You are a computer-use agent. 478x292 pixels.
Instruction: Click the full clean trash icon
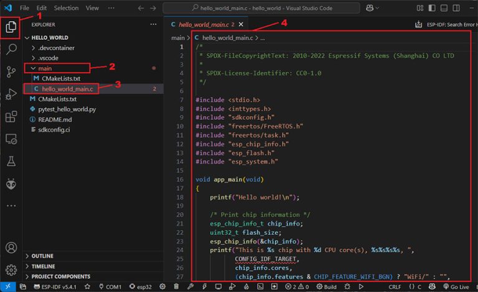[x=176, y=286]
